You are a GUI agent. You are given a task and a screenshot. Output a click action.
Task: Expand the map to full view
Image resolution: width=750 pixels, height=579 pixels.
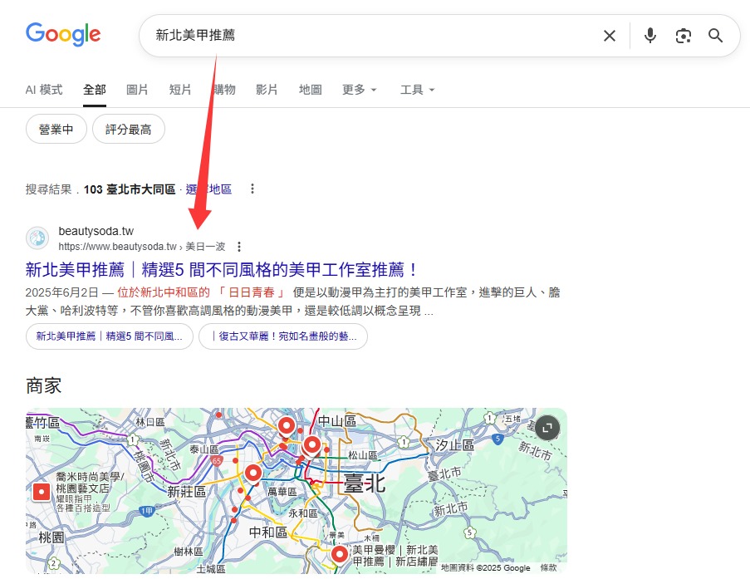tap(547, 429)
